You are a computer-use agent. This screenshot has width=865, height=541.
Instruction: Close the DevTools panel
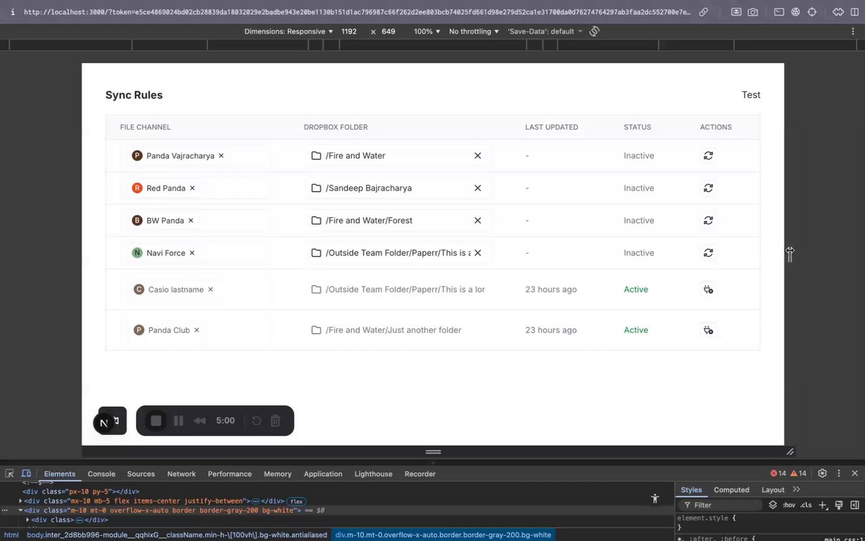pos(855,473)
